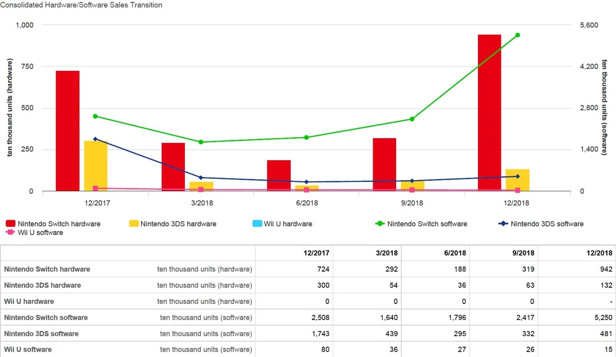Click the chart title Consolidated Hardware/Software Sales Transition
The image size is (616, 357).
click(x=81, y=5)
